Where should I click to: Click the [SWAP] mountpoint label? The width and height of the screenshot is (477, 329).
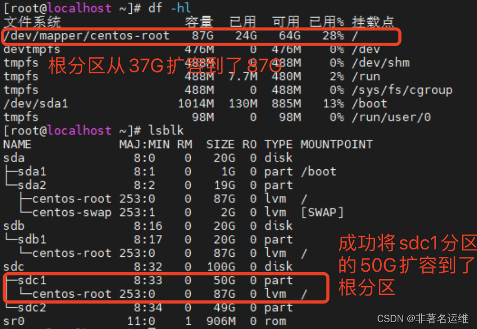tap(322, 212)
